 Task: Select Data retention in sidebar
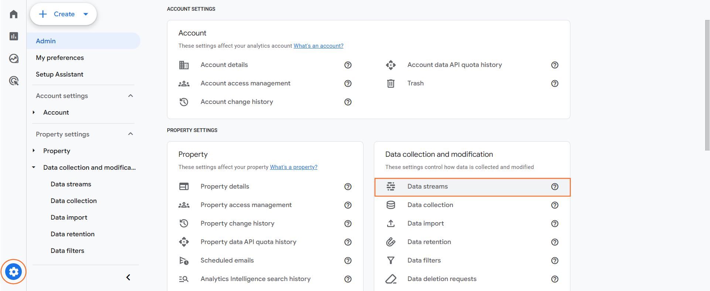click(72, 234)
